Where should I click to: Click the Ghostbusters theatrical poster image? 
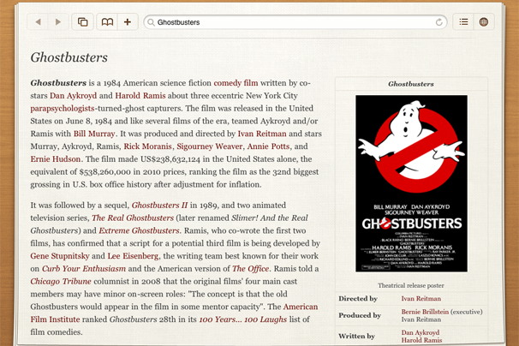(x=411, y=183)
